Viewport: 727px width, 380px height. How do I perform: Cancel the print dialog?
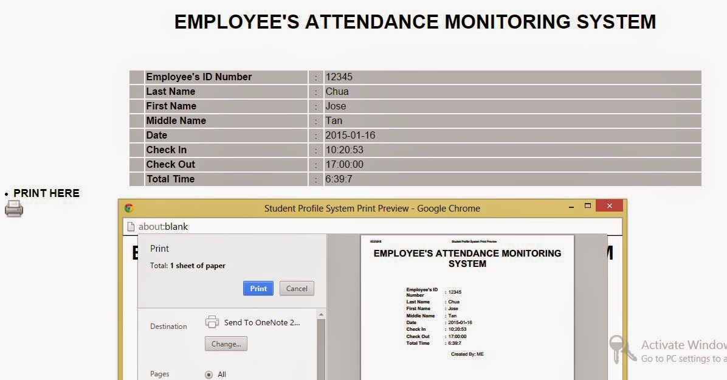297,288
